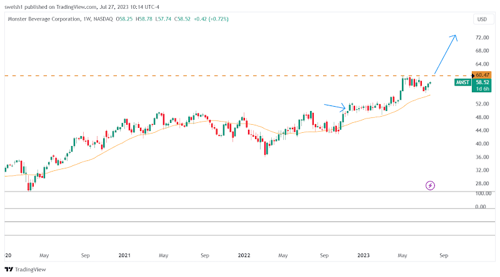The height and width of the screenshot is (277, 500).
Task: Click the Monster Beverage Corporation title
Action: 44,19
